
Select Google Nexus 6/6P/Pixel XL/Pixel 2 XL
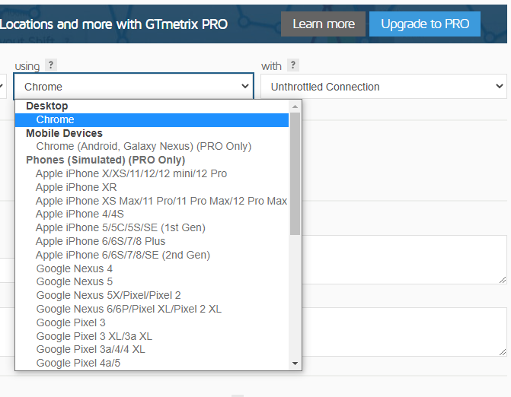(x=152, y=309)
